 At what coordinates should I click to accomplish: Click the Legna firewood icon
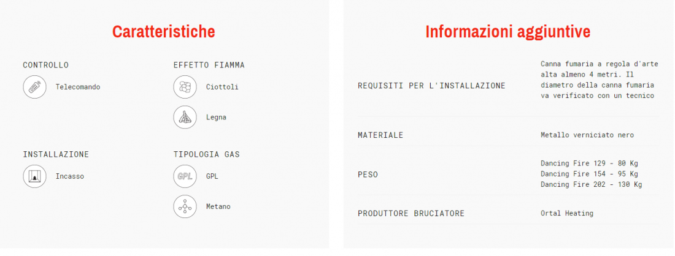185,117
